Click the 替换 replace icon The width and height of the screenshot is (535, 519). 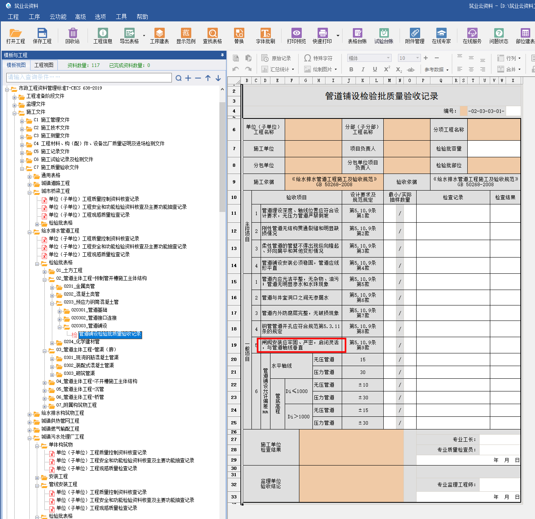coord(239,36)
